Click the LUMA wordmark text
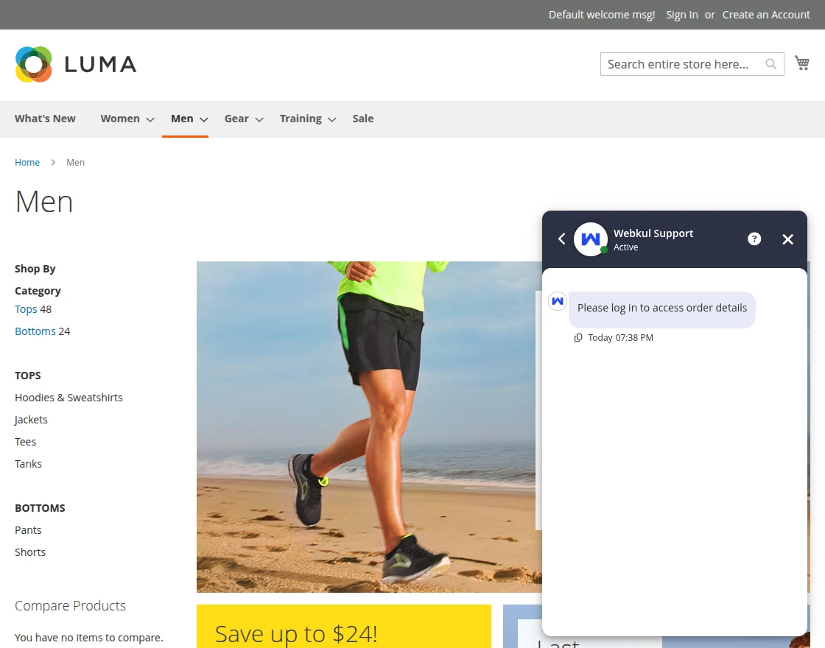This screenshot has width=825, height=648. (100, 65)
